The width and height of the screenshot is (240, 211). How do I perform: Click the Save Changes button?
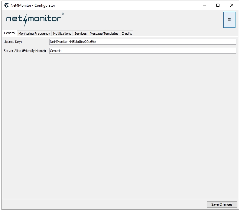[x=222, y=204]
